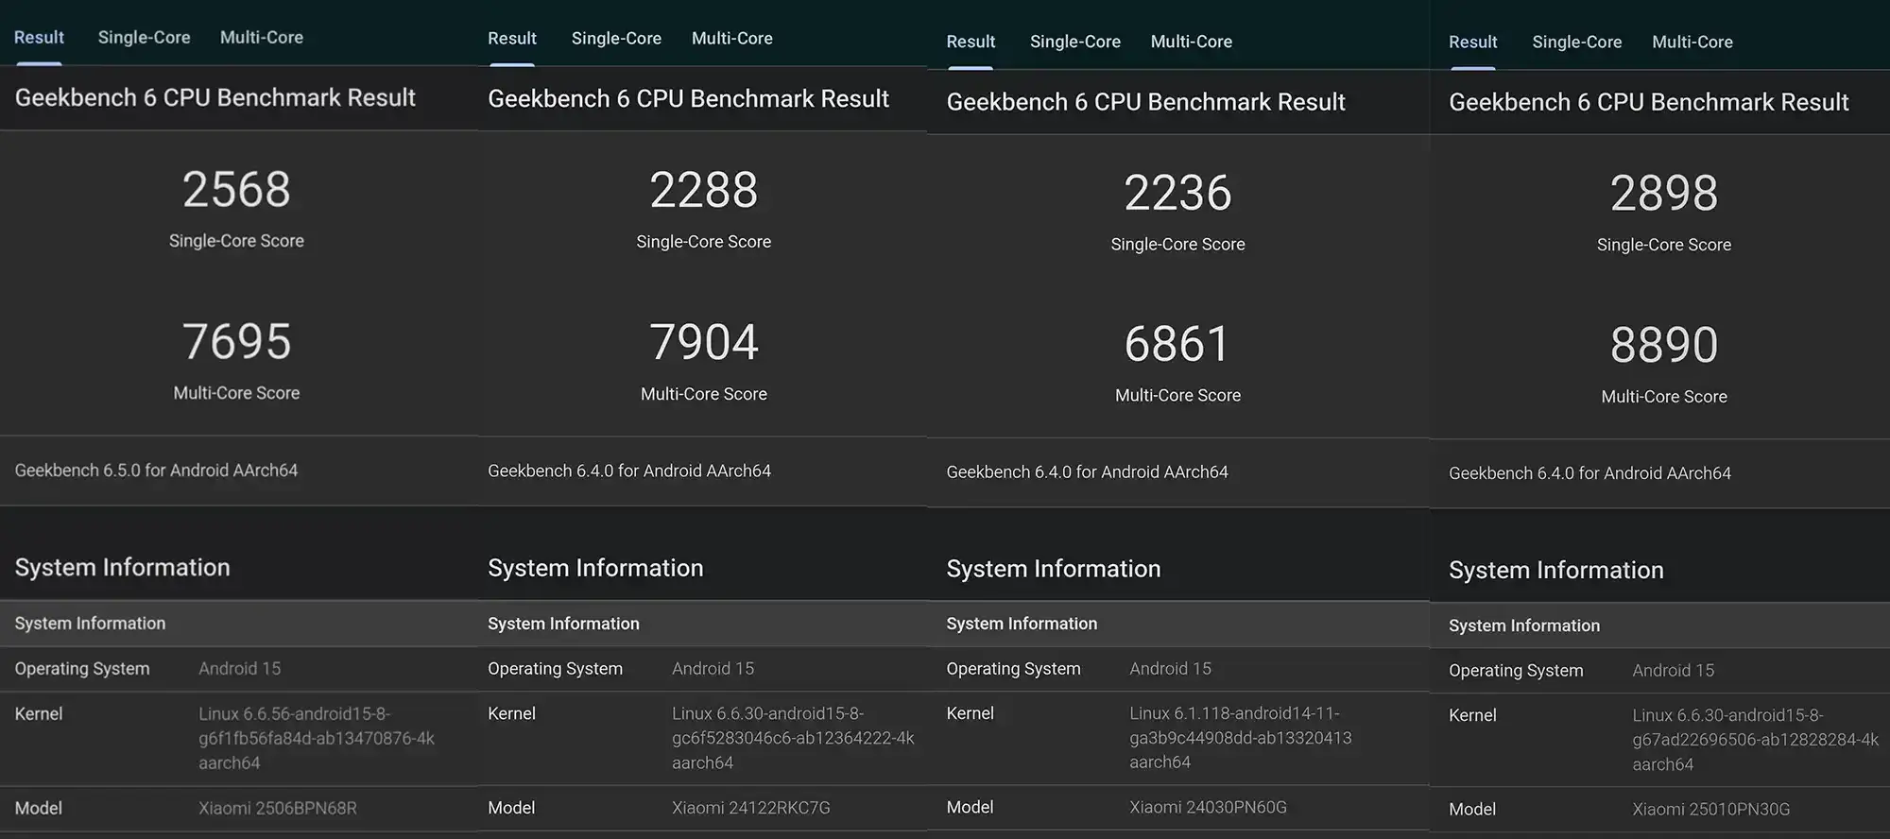Click model value Xiaomi 2506BPN68R
The image size is (1890, 839).
point(278,809)
